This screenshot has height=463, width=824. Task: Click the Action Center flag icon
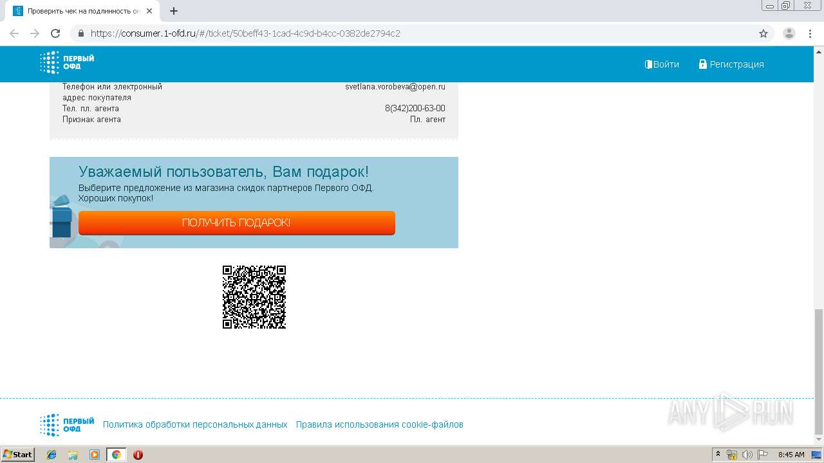tap(763, 455)
